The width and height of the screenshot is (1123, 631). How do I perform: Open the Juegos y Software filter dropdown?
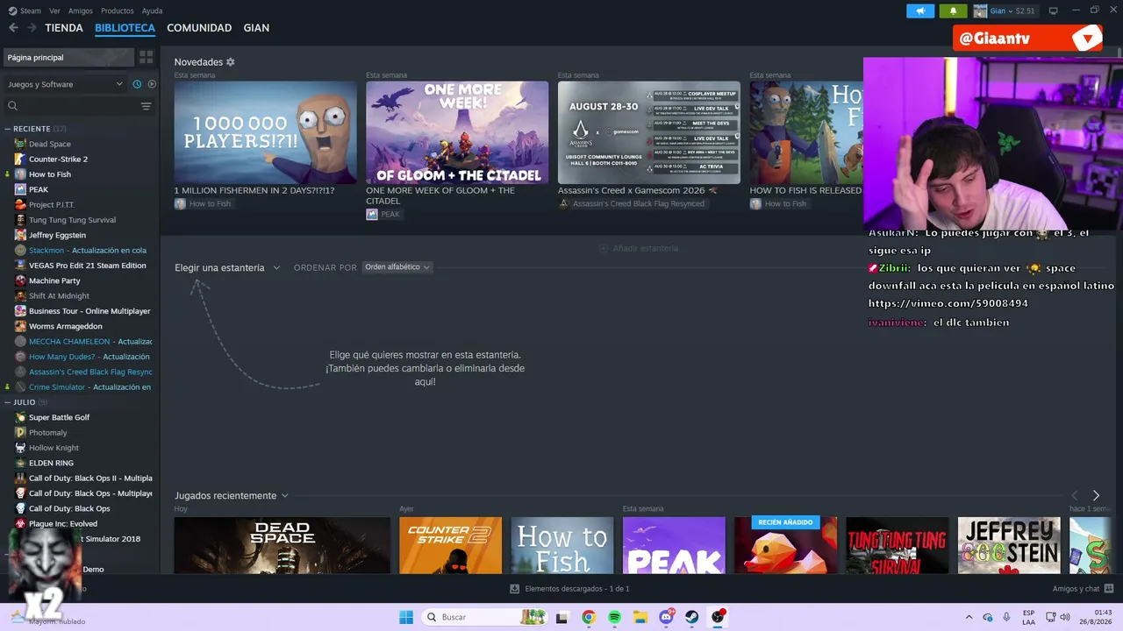(x=65, y=84)
